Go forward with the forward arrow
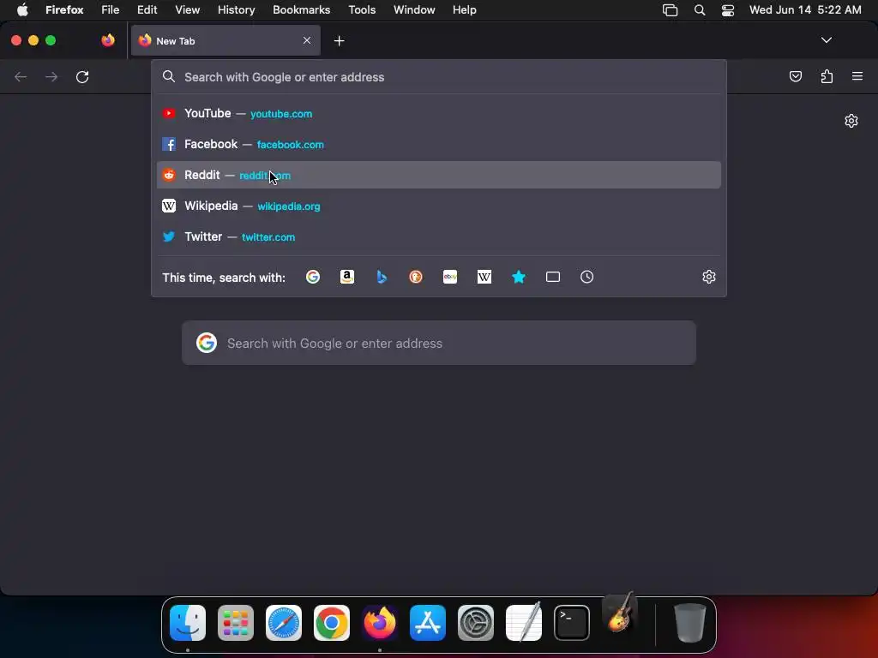The height and width of the screenshot is (658, 878). click(x=51, y=76)
